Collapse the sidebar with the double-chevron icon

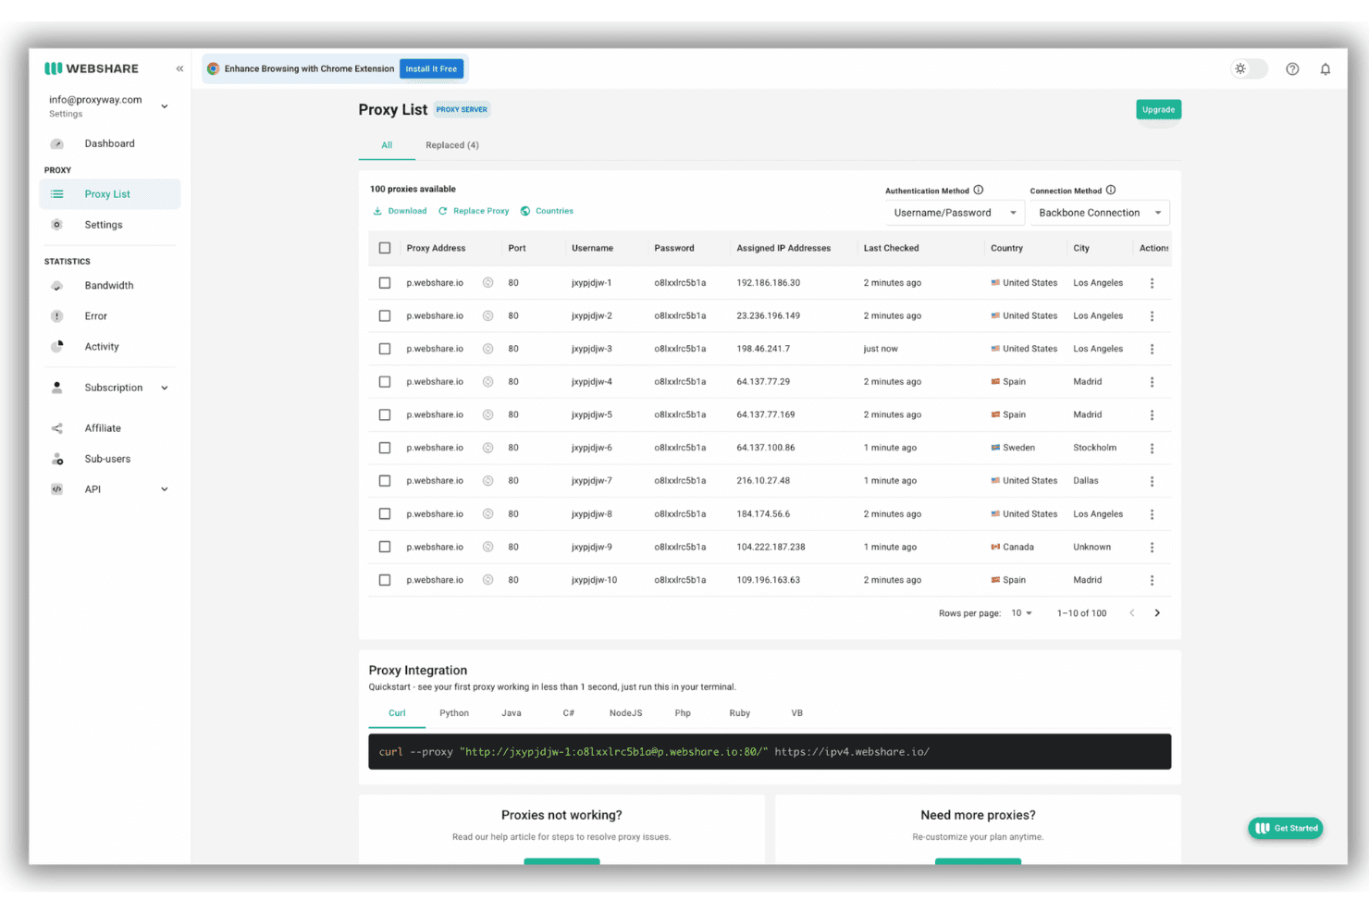click(179, 68)
